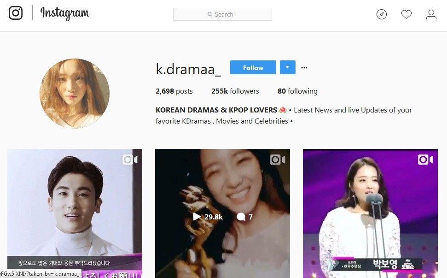Image resolution: width=447 pixels, height=278 pixels.
Task: Expand the suggested accounts dropdown arrow
Action: (287, 67)
